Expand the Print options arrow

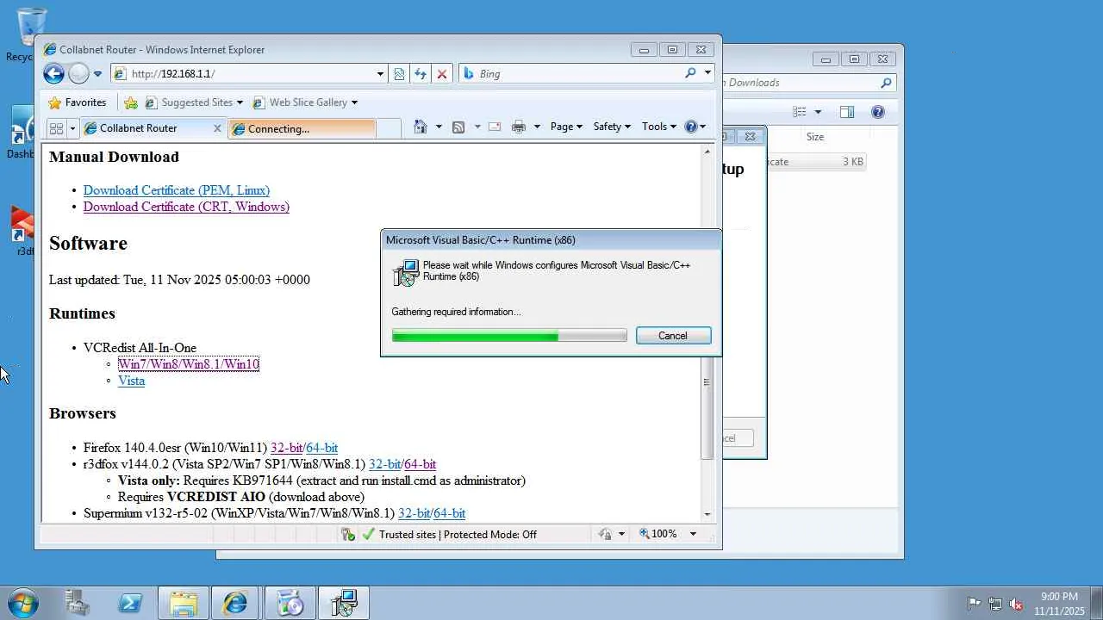click(x=536, y=127)
